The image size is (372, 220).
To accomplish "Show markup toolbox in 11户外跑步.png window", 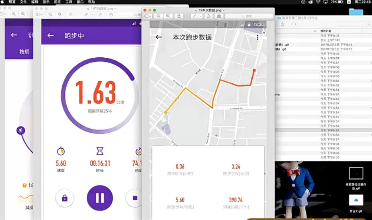I will (x=111, y=14).
